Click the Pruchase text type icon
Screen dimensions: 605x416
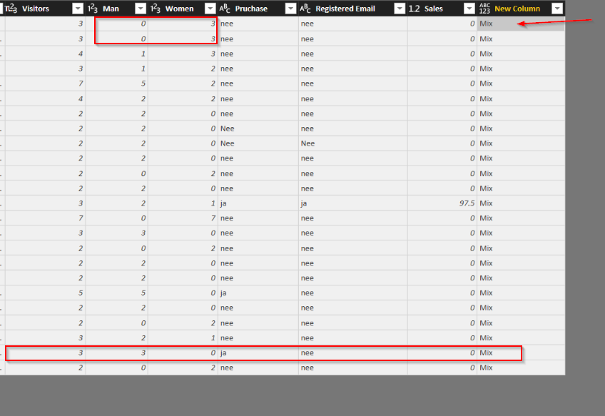[x=225, y=9]
